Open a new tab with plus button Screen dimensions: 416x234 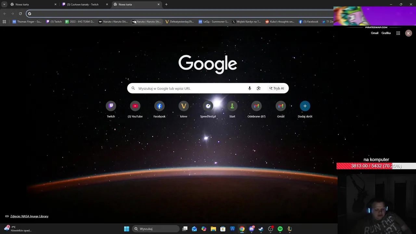tap(166, 4)
